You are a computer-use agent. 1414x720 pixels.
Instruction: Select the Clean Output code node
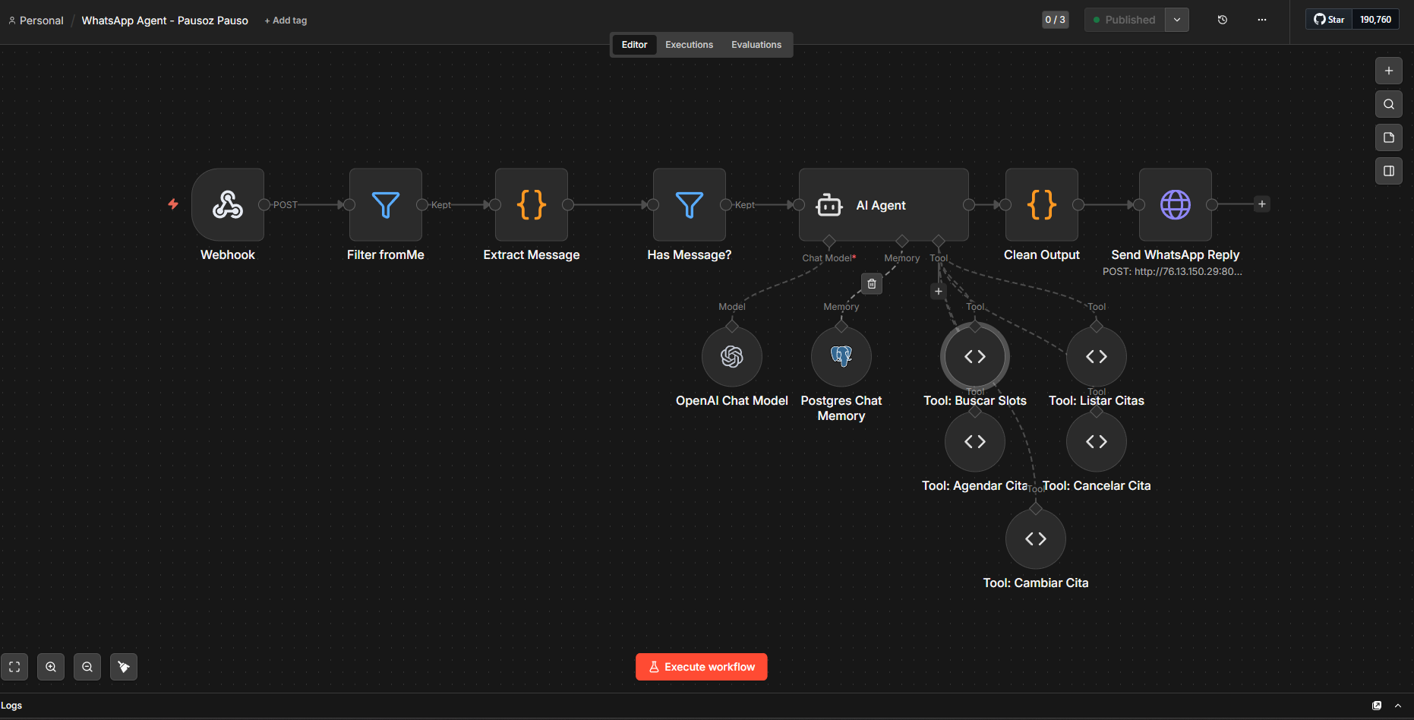click(1042, 204)
